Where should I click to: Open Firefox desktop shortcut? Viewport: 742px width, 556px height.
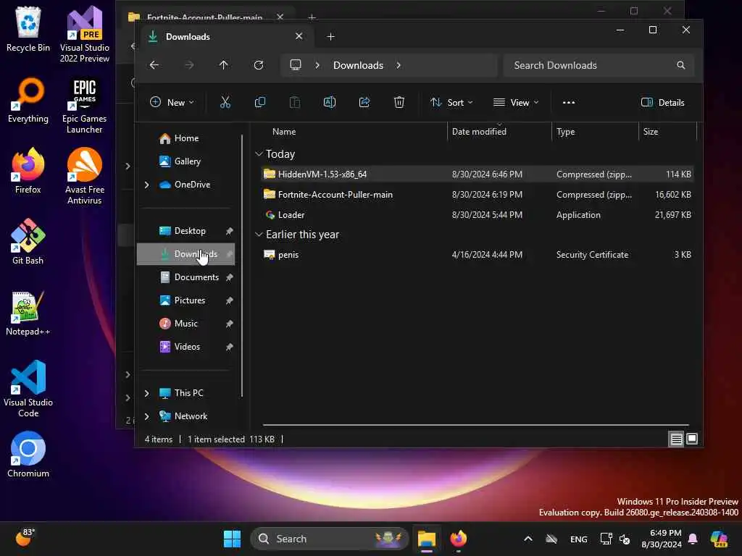tap(28, 171)
